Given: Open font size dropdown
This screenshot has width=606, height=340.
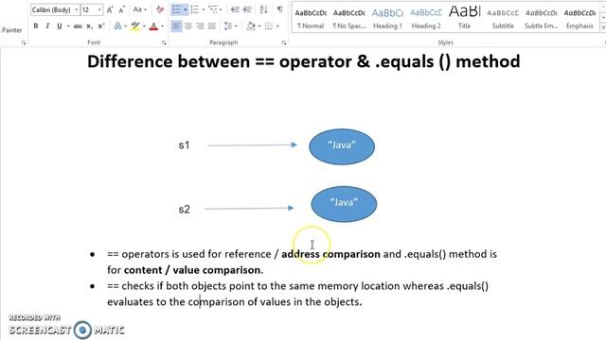Looking at the screenshot, I should pos(99,9).
